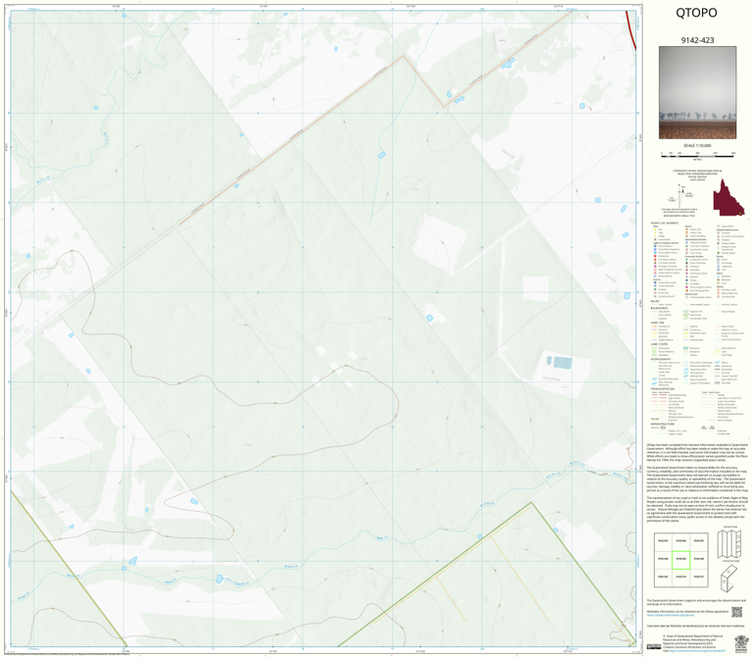Image resolution: width=753 pixels, height=658 pixels.
Task: Select the green highlighted cell in index grid
Action: (x=680, y=559)
